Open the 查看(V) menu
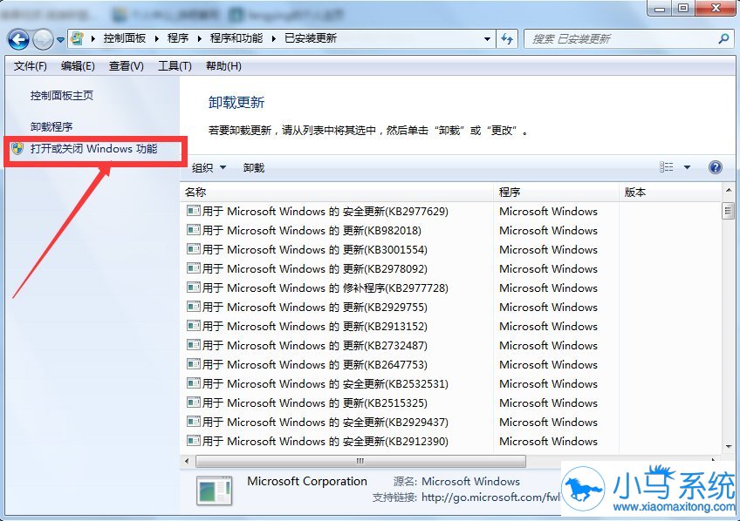Image resolution: width=740 pixels, height=521 pixels. 126,66
